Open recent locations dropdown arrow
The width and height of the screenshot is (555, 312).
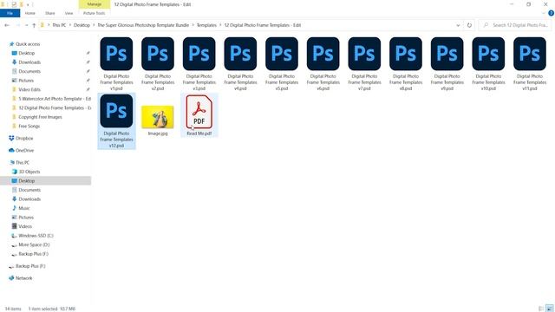27,25
